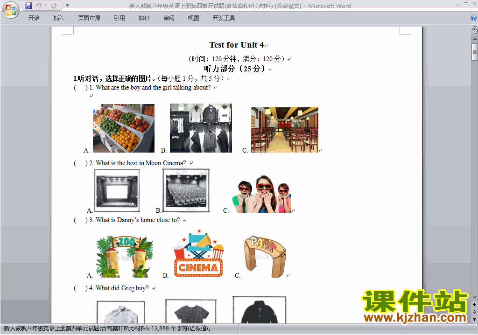478x335 pixels.
Task: Click the Save floppy disk icon
Action: click(x=28, y=6)
